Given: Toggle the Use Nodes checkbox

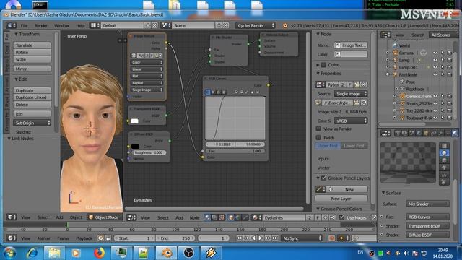Looking at the screenshot, I should coord(341,217).
